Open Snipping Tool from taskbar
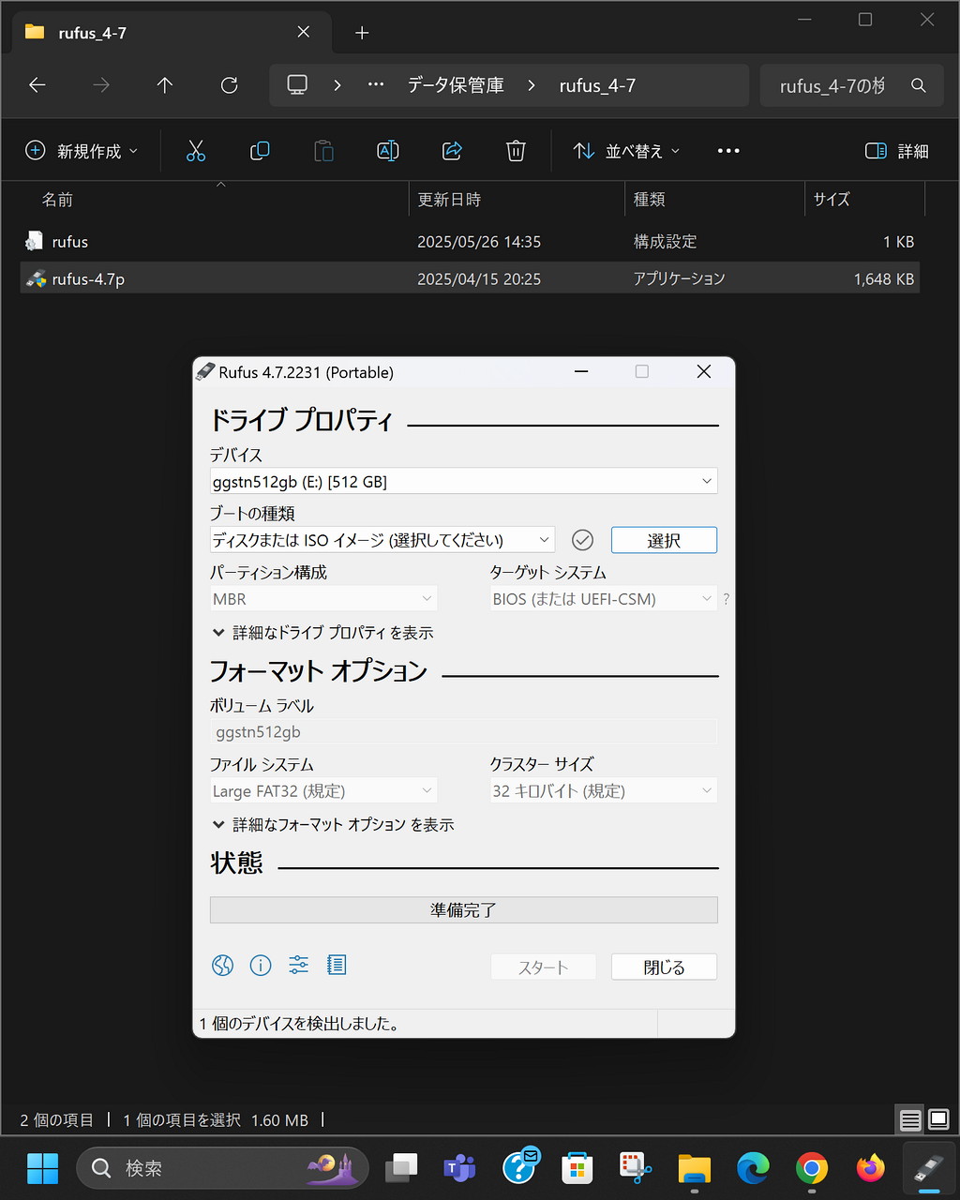Screen dimensions: 960x1200 click(x=636, y=1168)
